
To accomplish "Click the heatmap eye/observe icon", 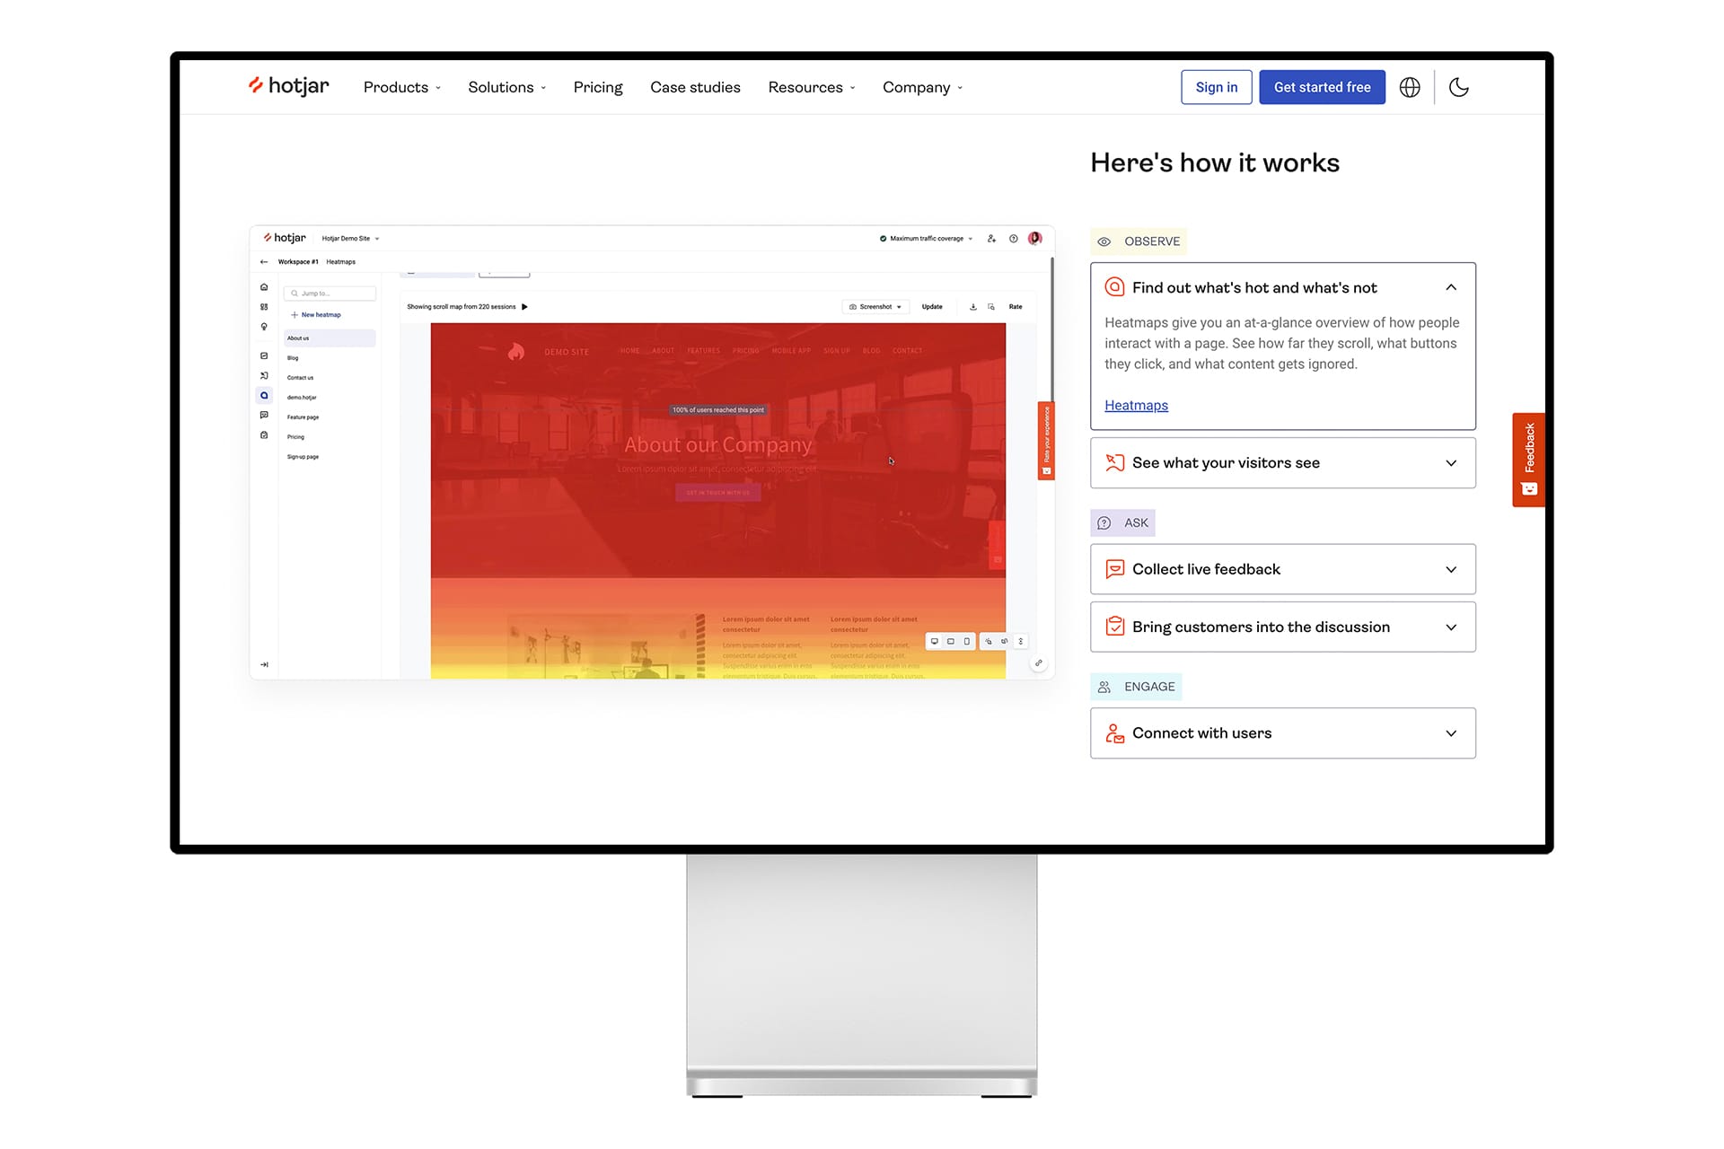I will (1104, 241).
